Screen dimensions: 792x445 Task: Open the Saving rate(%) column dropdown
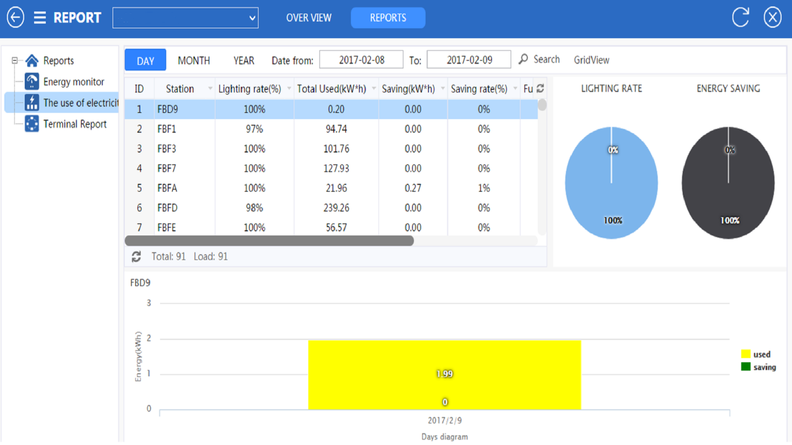(x=515, y=89)
